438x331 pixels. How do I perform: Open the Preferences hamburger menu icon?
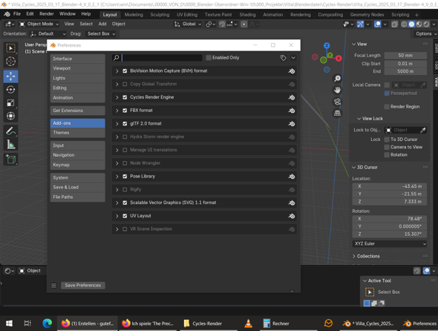point(53,286)
